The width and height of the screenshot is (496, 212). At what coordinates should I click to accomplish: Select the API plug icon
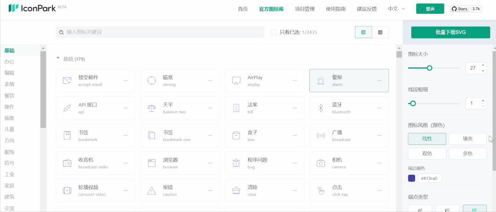[x=67, y=108]
